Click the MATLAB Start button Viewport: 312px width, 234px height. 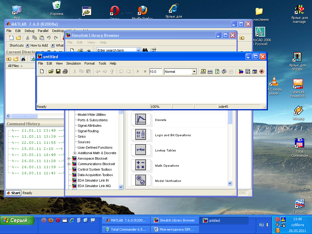tap(13, 193)
